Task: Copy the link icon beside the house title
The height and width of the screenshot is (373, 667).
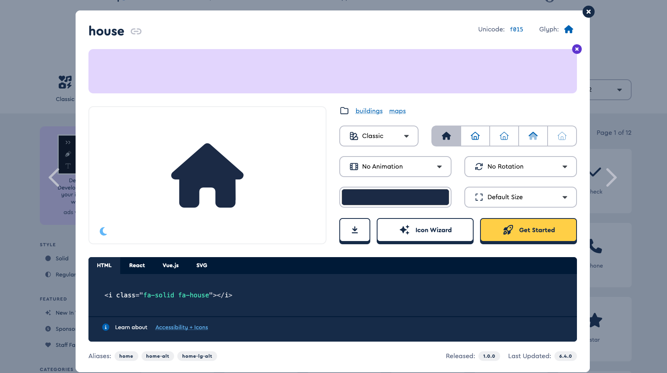Action: click(x=136, y=31)
